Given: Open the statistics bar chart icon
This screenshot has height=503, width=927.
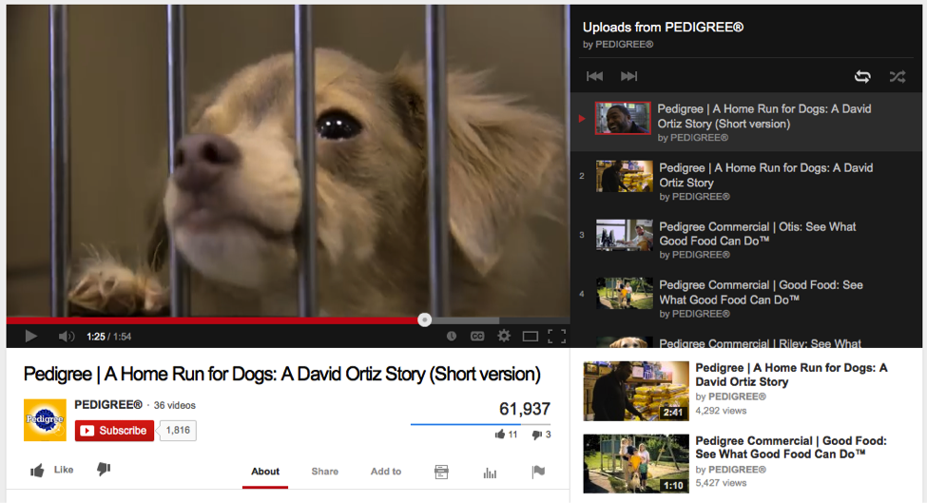Looking at the screenshot, I should click(490, 473).
